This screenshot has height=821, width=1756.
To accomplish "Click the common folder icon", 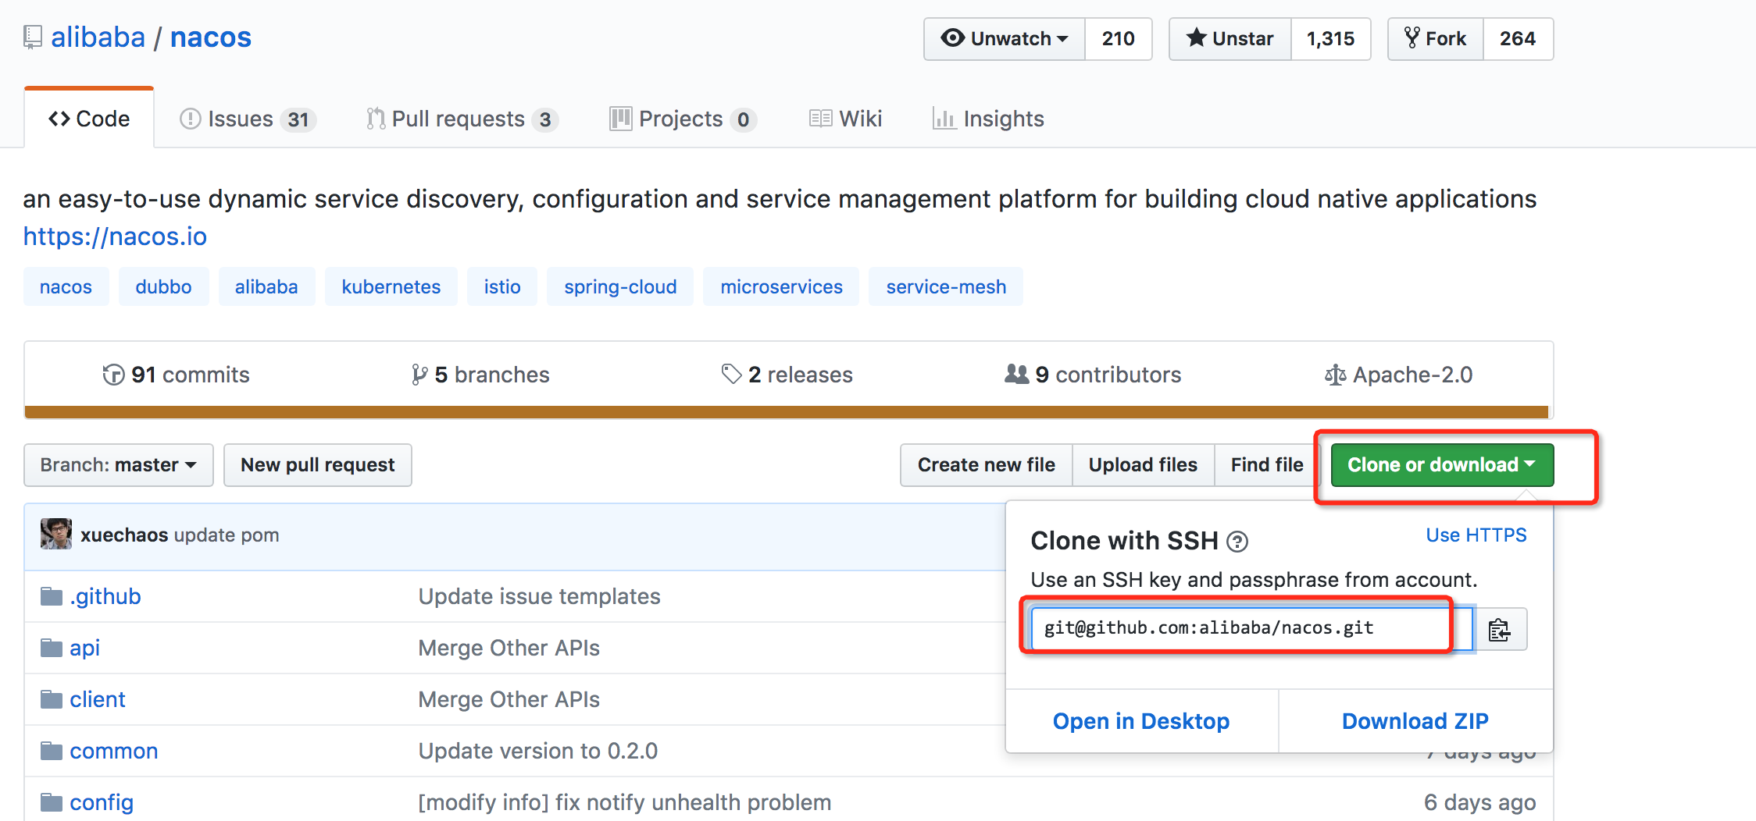I will click(x=52, y=751).
